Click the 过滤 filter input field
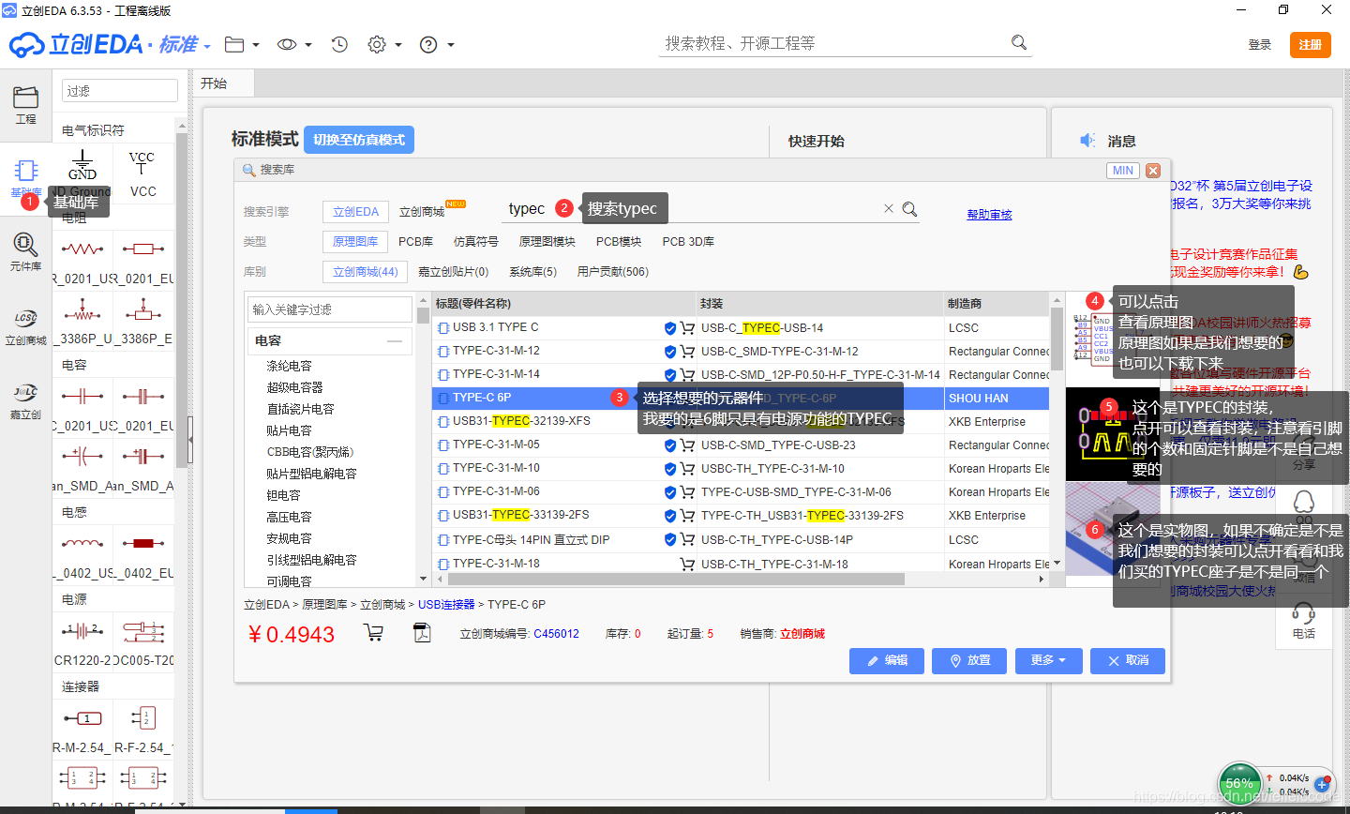 click(119, 90)
